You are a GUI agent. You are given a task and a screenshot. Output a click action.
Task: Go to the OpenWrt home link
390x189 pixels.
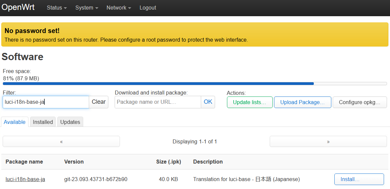pos(18,7)
